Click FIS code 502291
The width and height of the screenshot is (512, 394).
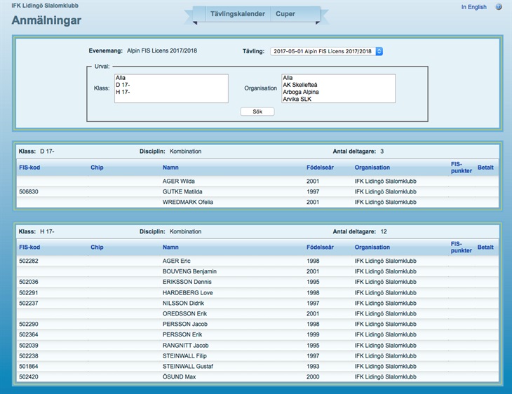pos(29,293)
